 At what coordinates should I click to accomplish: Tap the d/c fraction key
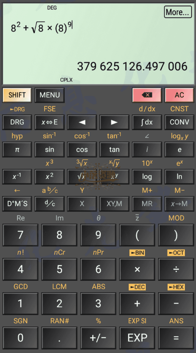click(x=50, y=204)
